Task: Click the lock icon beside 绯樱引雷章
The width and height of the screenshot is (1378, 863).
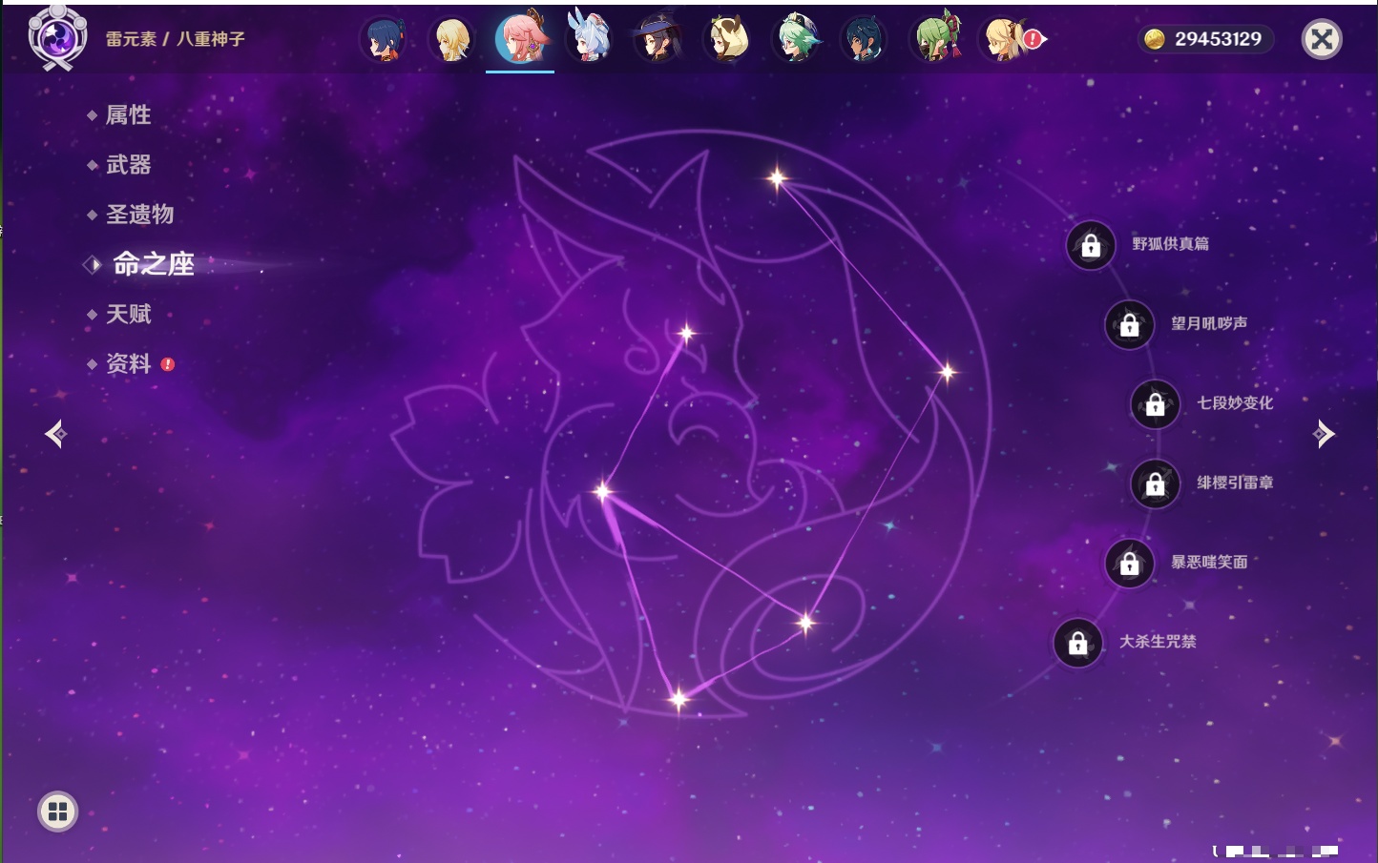Action: 1156,484
